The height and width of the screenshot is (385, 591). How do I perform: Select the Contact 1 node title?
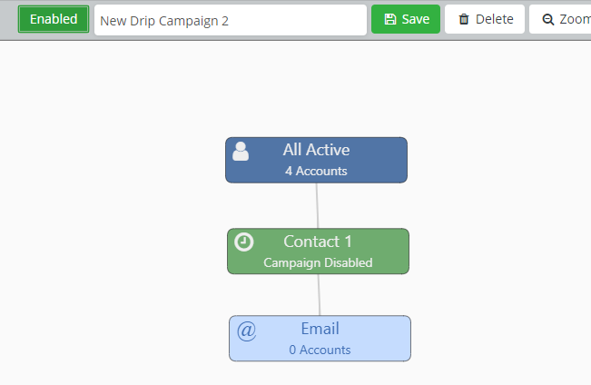coord(318,242)
